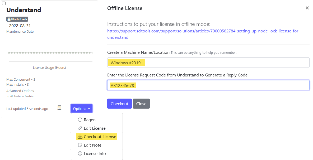Open the Options dropdown button

[x=81, y=109]
